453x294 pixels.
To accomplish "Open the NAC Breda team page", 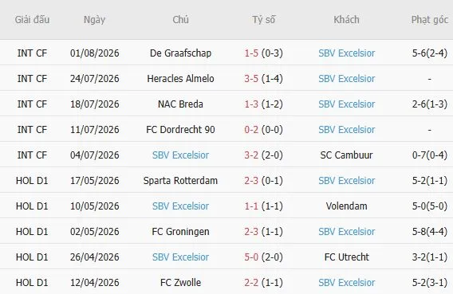I will point(180,104).
